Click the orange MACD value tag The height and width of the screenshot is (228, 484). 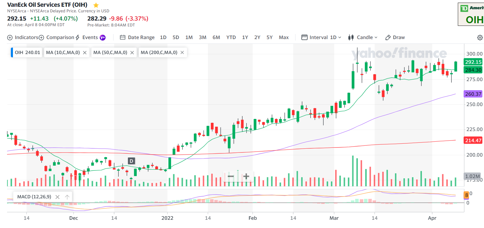coord(466,195)
